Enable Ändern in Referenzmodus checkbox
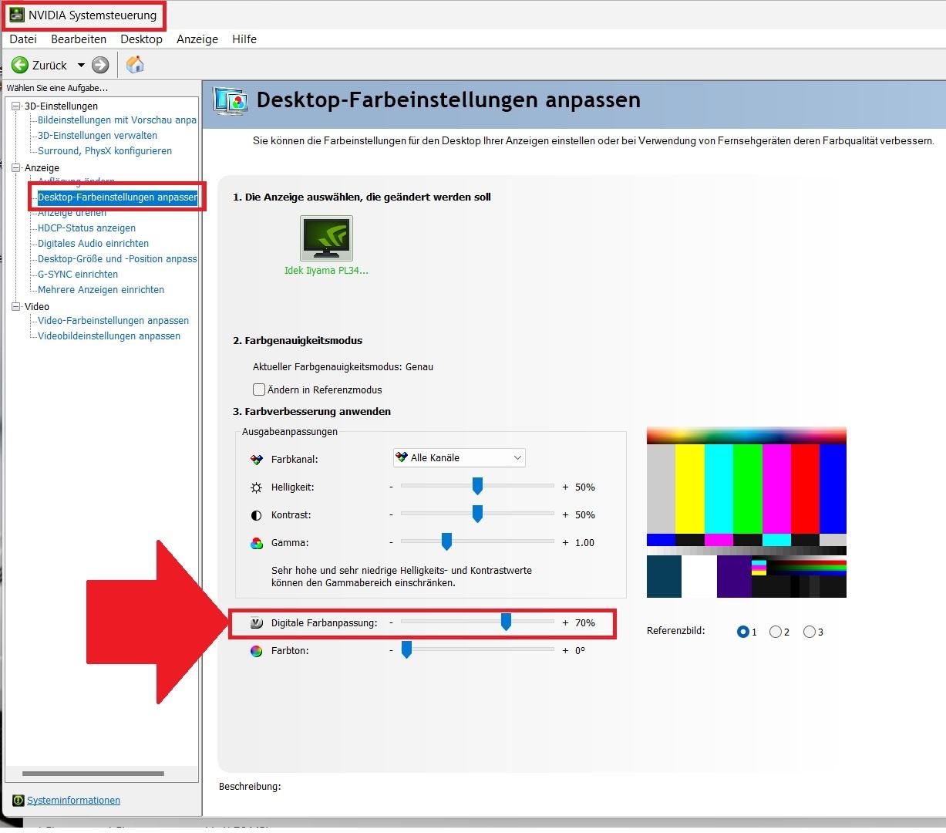 tap(259, 390)
